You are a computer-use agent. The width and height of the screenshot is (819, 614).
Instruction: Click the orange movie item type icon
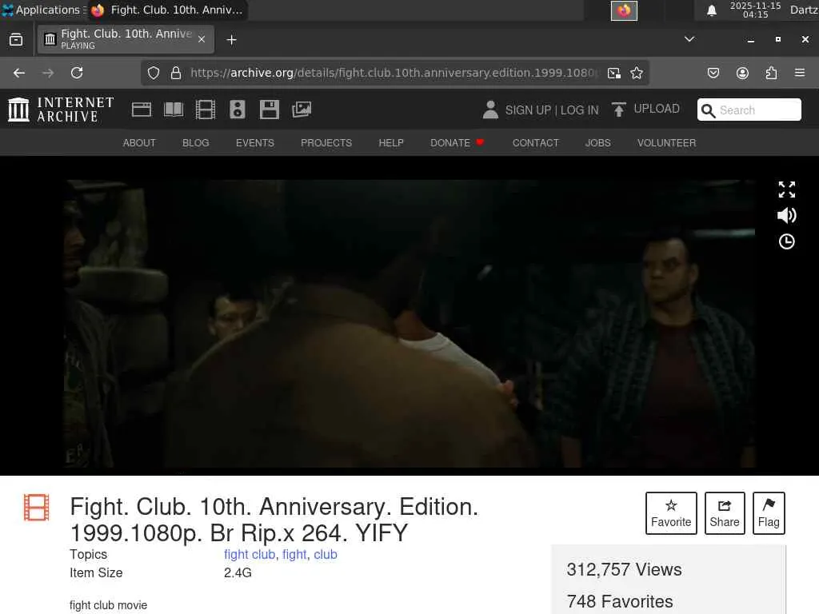(37, 508)
